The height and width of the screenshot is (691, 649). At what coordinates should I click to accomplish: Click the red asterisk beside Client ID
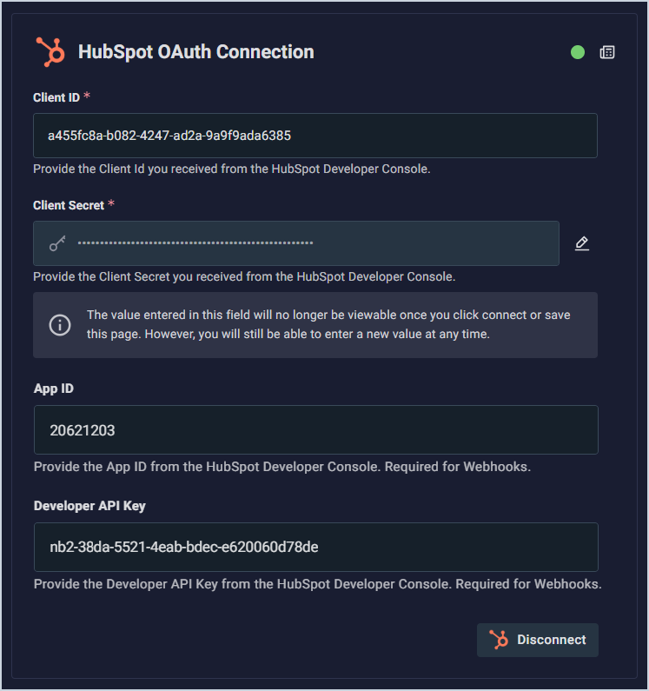tap(87, 97)
